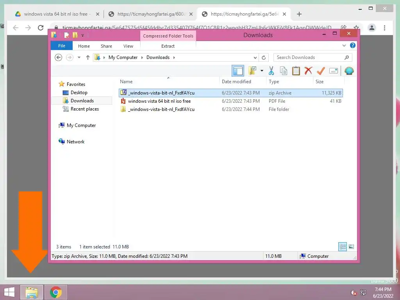400x300 pixels.
Task: Open the Chrome profile avatar
Action: click(372, 28)
